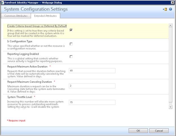This screenshot has width=176, height=136.
Task: Click the description starting 'If this setting is set to true'
Action: pyautogui.click(x=36, y=33)
